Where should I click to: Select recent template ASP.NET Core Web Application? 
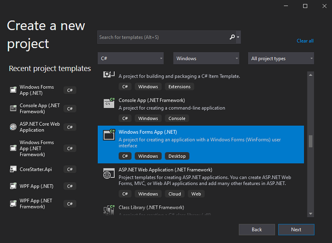click(x=40, y=127)
